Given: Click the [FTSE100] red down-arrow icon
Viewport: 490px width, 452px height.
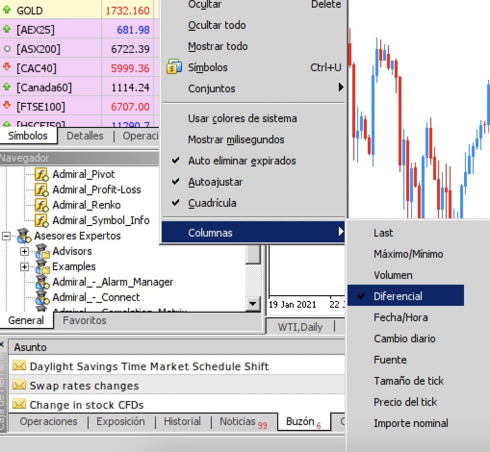Looking at the screenshot, I should (7, 105).
